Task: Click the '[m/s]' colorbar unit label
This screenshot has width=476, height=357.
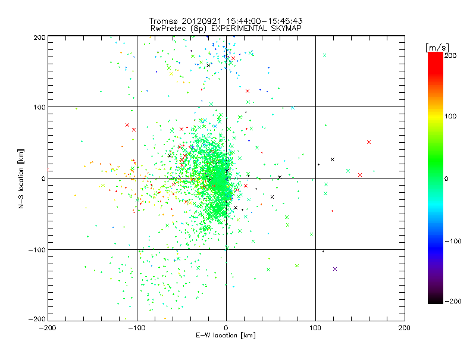Action: click(437, 48)
